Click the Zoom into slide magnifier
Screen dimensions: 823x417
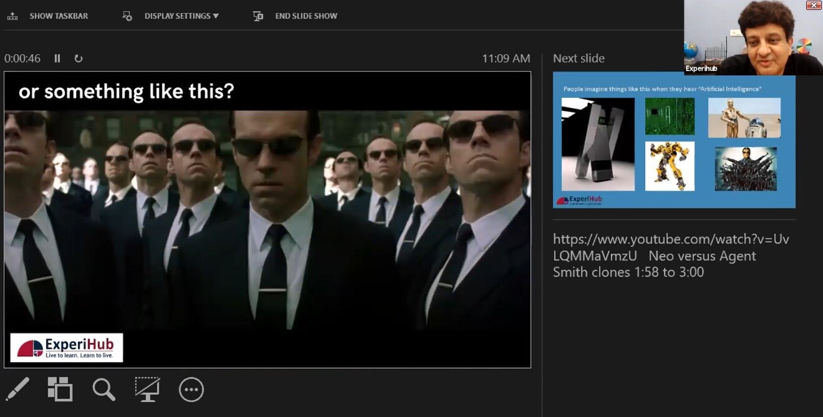click(x=104, y=390)
